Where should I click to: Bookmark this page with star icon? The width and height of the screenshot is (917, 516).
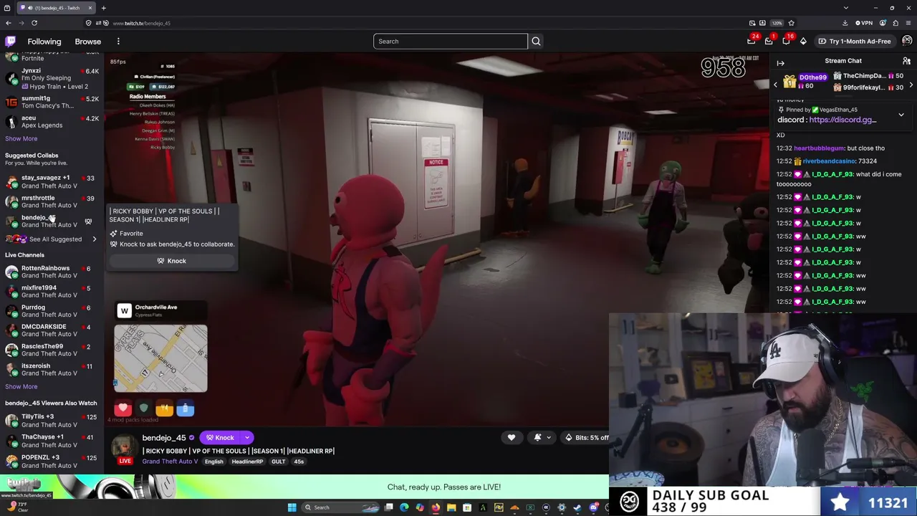(x=791, y=23)
